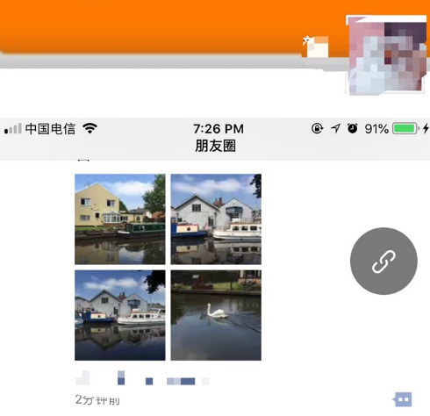Tap the 中国电信 carrier label
The height and width of the screenshot is (416, 430).
click(50, 129)
